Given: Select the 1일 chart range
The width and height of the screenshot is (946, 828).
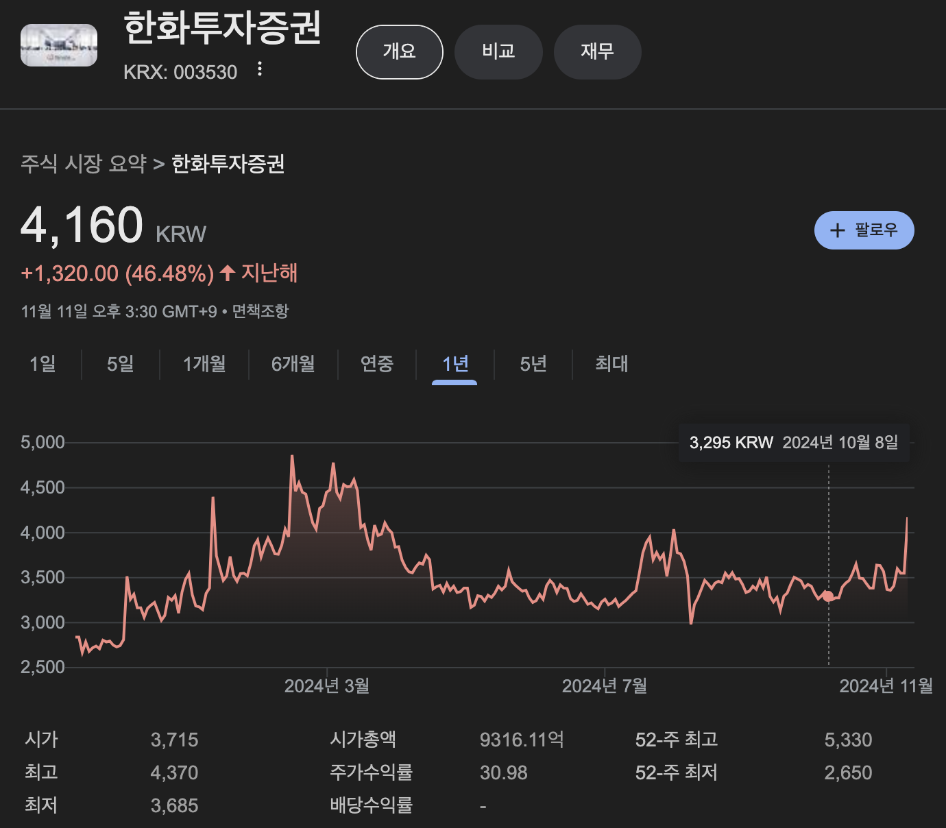Looking at the screenshot, I should [x=43, y=364].
